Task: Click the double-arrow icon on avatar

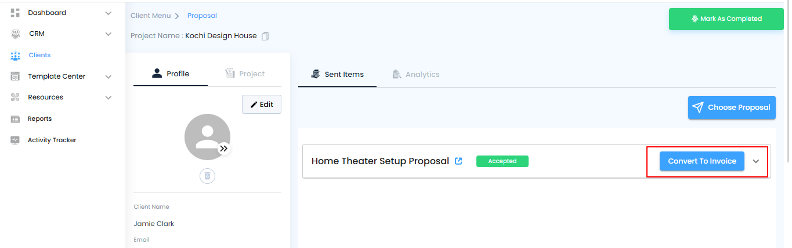Action: (224, 149)
